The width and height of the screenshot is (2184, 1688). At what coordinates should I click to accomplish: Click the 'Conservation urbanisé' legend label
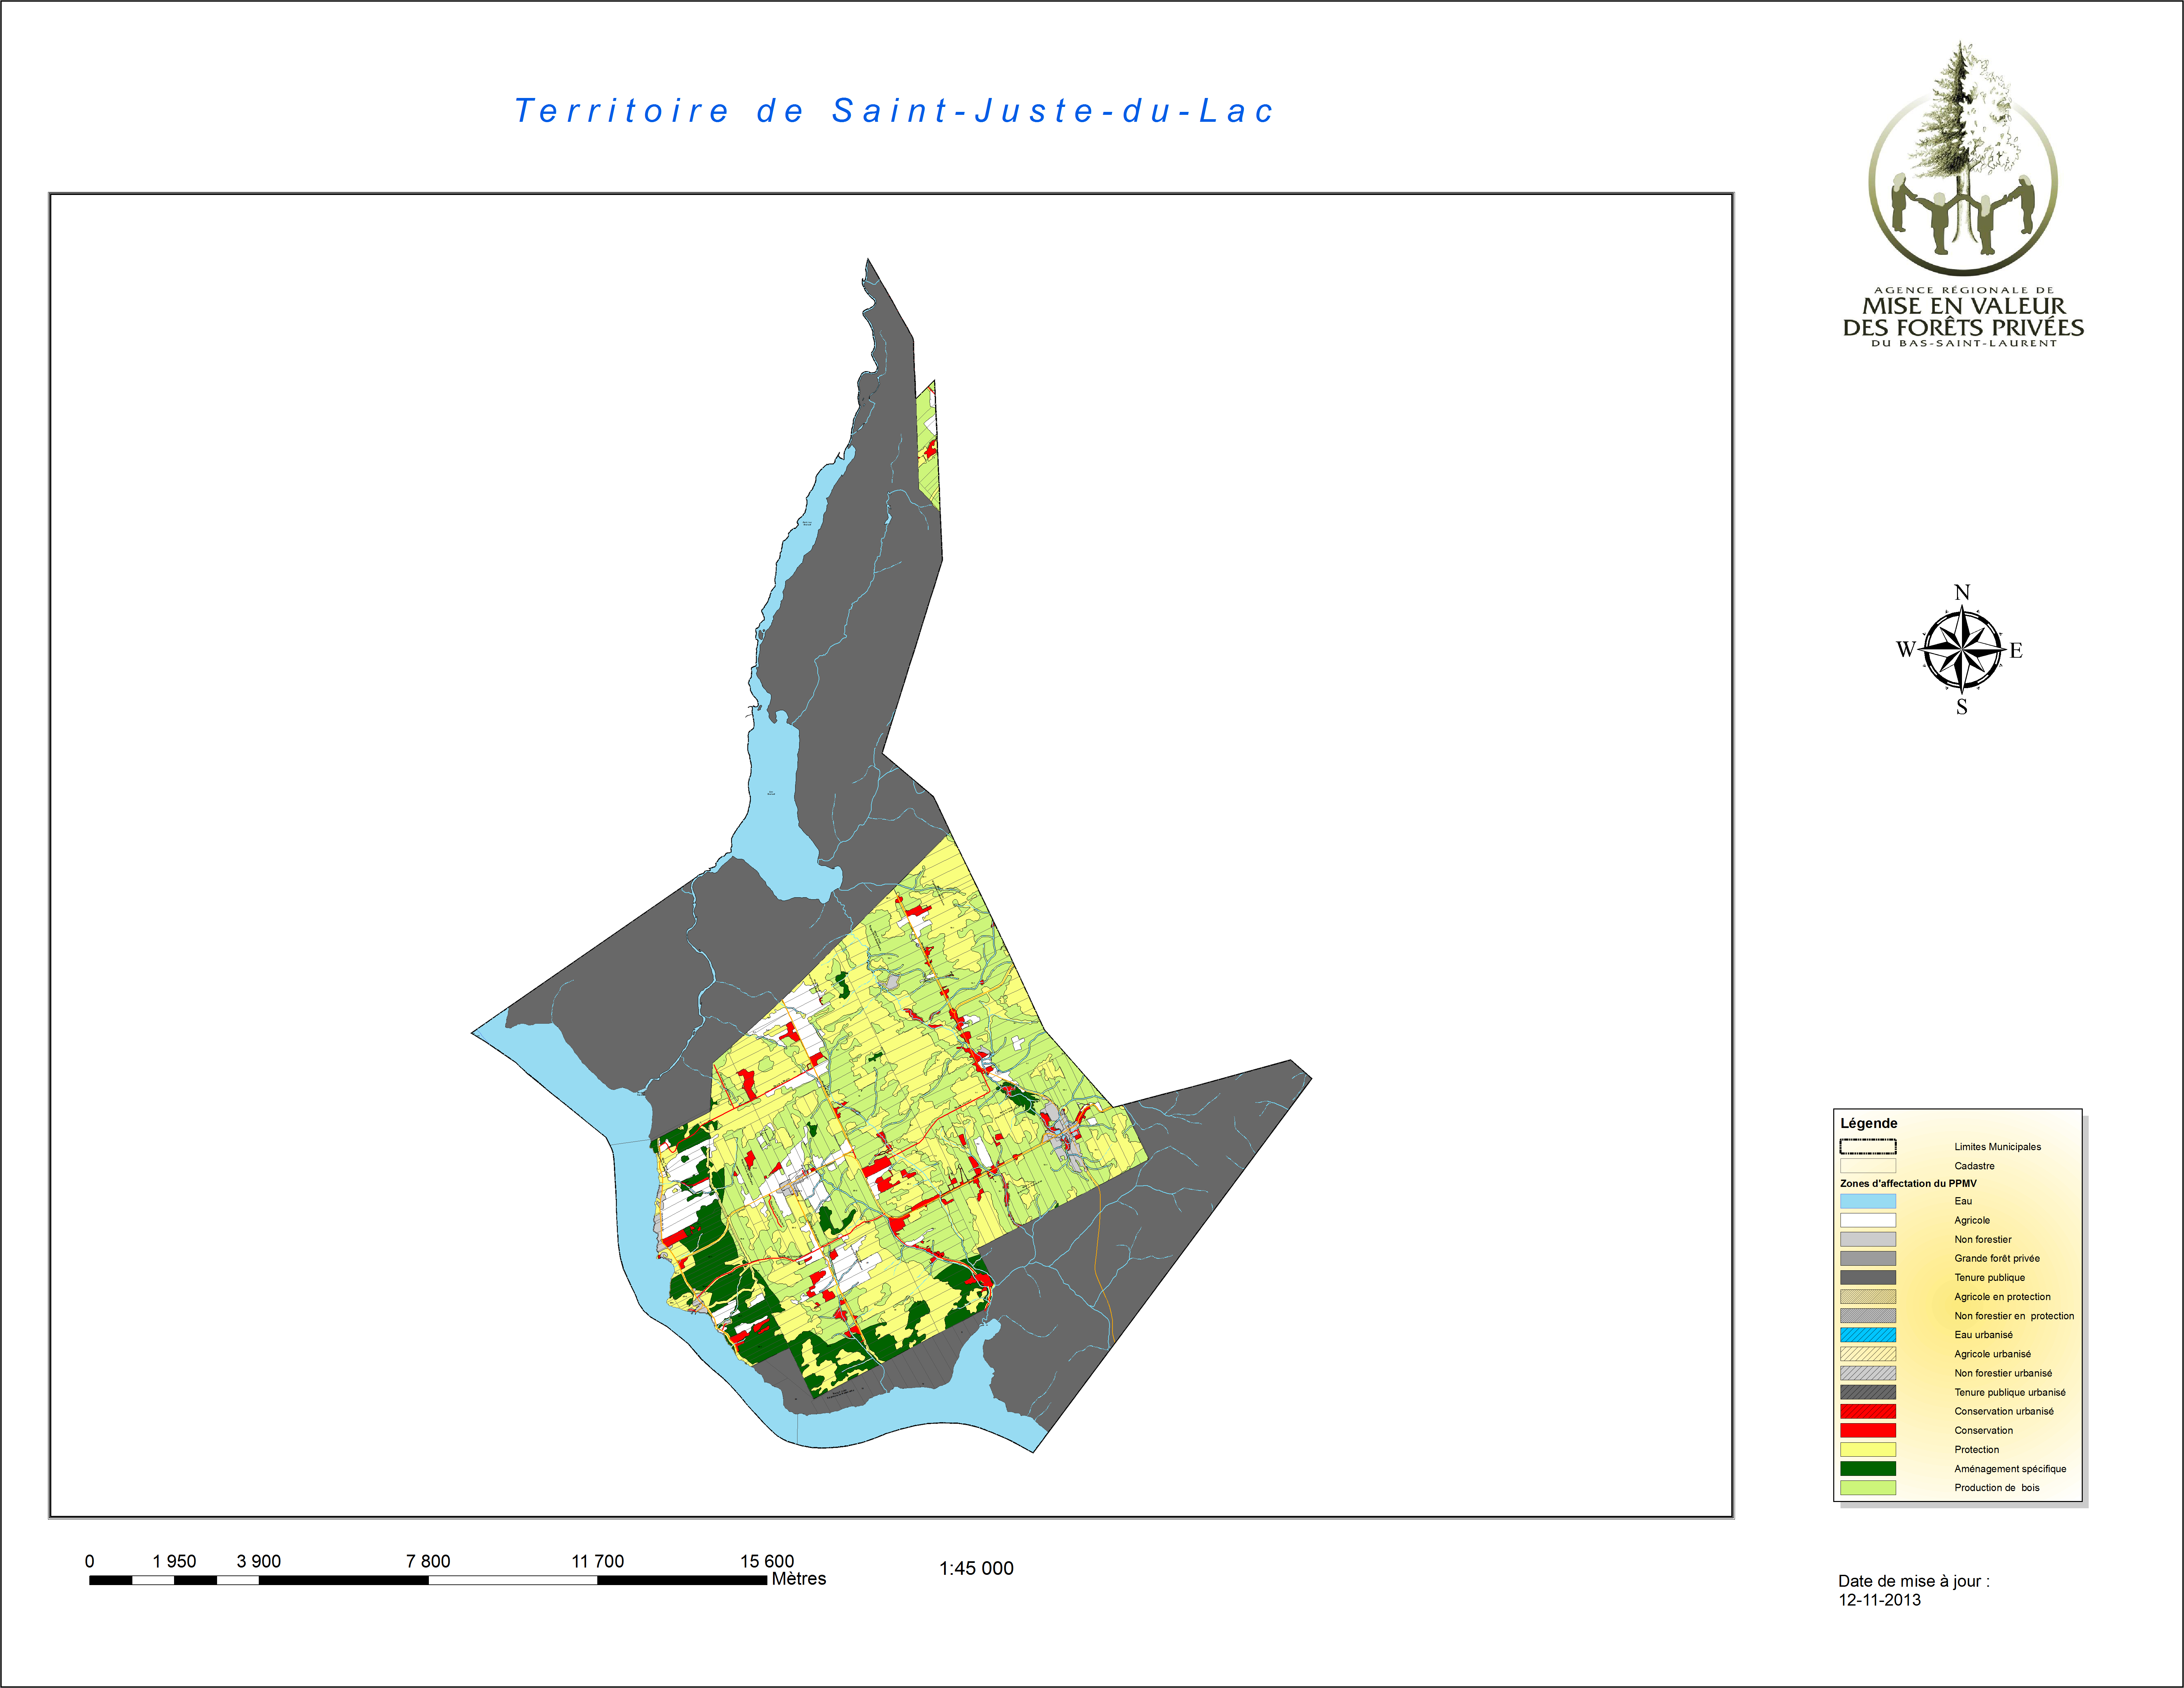[2004, 1411]
